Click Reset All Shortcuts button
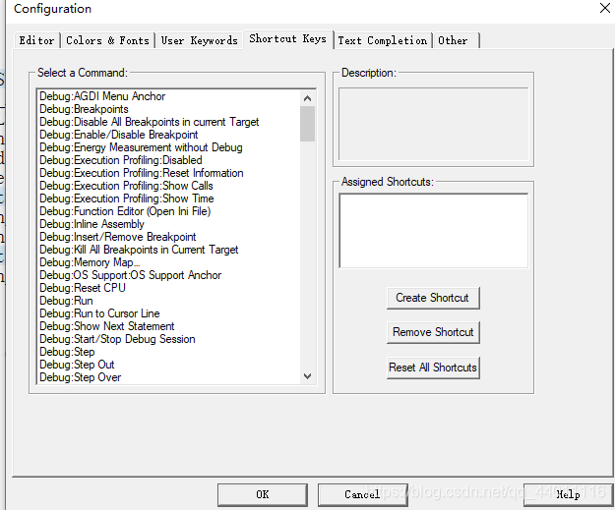The height and width of the screenshot is (510, 615). click(433, 368)
